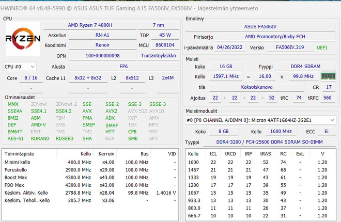Click the tRC value 74
The image size is (341, 222).
click(299, 98)
